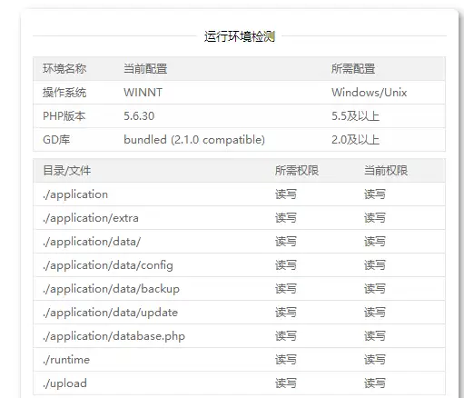Screen dimensions: 464x398
Task: Select the ./upload directory row
Action: coord(239,383)
